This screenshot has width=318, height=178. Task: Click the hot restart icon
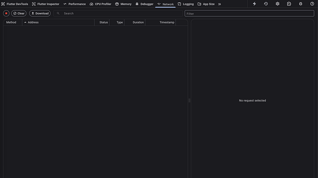pyautogui.click(x=266, y=4)
